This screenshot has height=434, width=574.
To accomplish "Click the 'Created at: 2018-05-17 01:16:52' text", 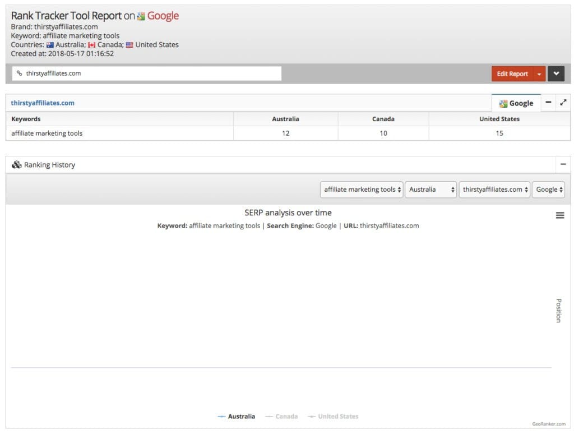I will [62, 53].
